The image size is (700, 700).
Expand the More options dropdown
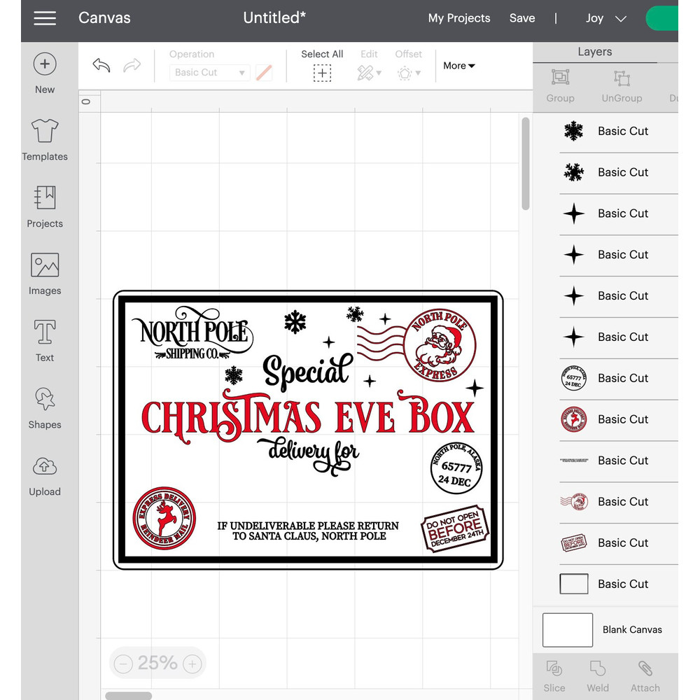point(458,66)
